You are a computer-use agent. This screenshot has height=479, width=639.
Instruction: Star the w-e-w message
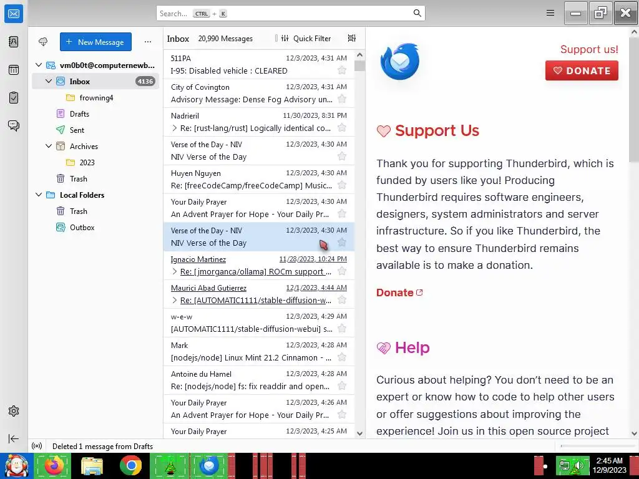coord(342,328)
